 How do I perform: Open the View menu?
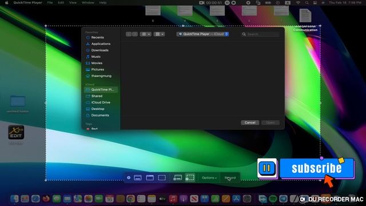click(x=73, y=2)
